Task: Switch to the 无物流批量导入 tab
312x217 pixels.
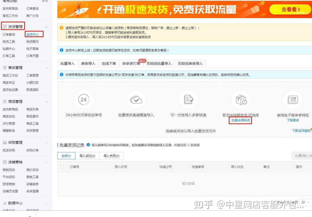Action: pos(159,64)
